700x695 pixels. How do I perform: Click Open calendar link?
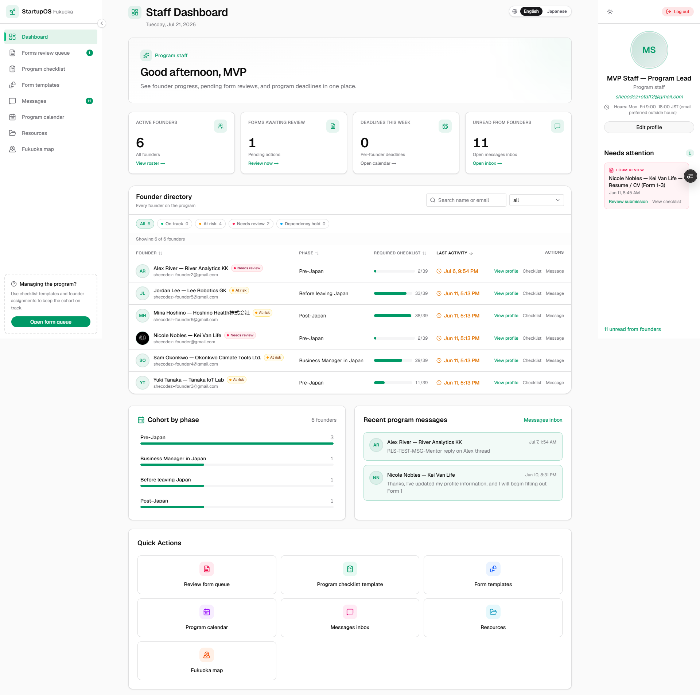point(378,163)
